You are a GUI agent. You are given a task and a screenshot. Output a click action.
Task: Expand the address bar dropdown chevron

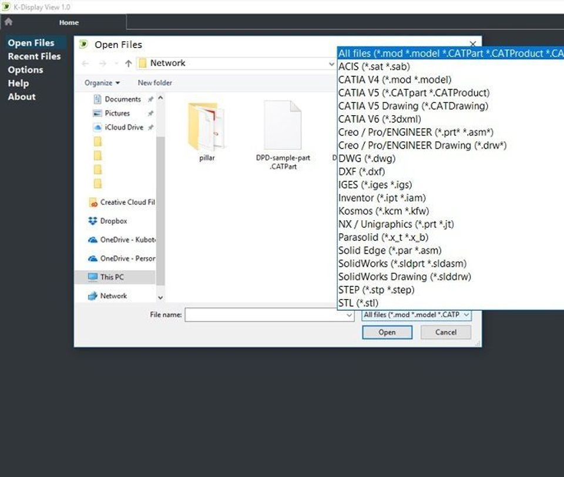click(331, 63)
